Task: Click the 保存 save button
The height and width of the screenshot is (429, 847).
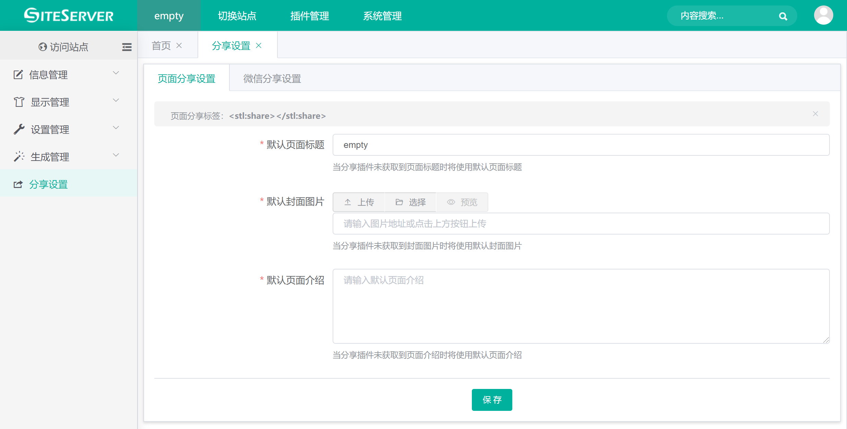Action: pyautogui.click(x=492, y=400)
